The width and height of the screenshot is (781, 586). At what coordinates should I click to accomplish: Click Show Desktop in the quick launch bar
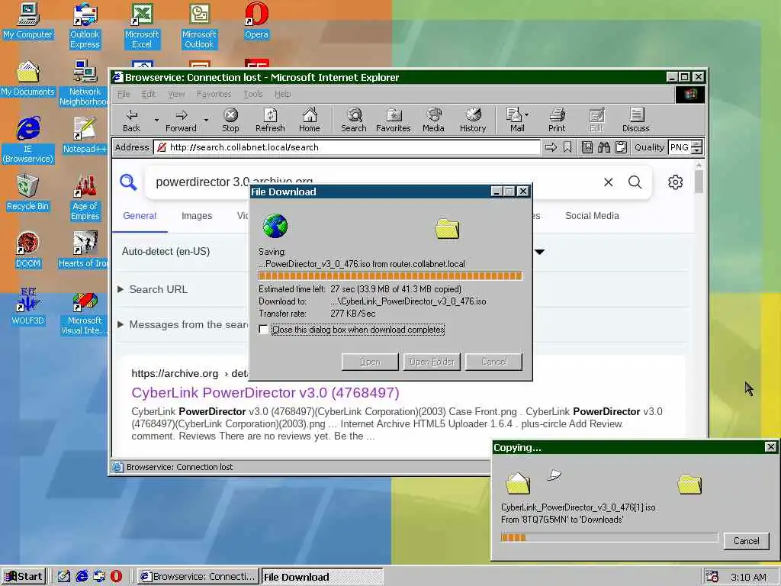(64, 577)
